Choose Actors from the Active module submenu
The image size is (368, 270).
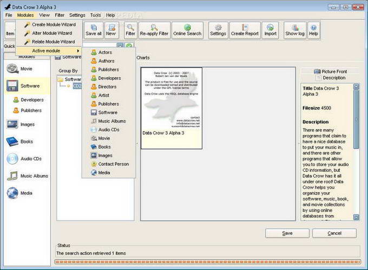coord(105,52)
